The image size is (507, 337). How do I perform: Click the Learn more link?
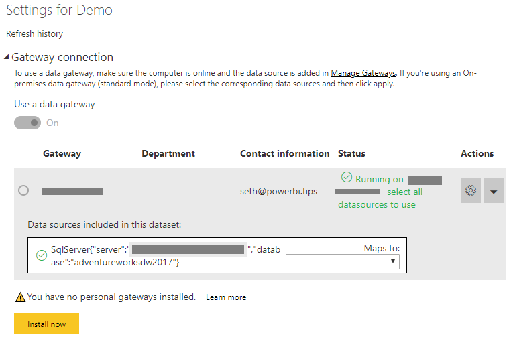click(x=226, y=297)
